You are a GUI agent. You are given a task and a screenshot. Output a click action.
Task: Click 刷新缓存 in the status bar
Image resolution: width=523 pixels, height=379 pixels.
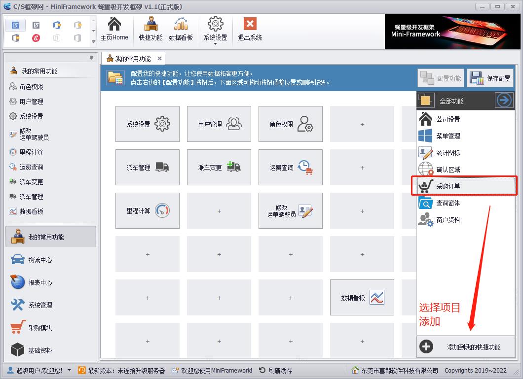[275, 370]
